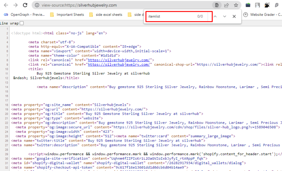Screen dimensions: 282x171
Task: Open the Website Grader bookmark
Action: coord(263,15)
